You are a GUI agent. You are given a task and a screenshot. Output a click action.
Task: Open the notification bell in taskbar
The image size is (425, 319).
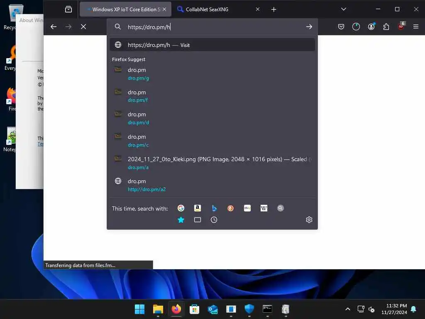click(x=414, y=309)
